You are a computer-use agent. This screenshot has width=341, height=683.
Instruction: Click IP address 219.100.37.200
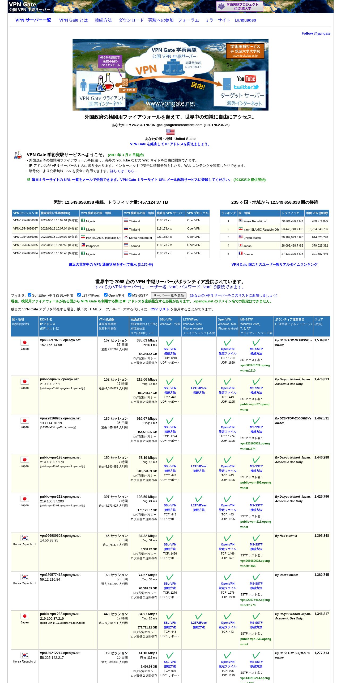[52, 501]
